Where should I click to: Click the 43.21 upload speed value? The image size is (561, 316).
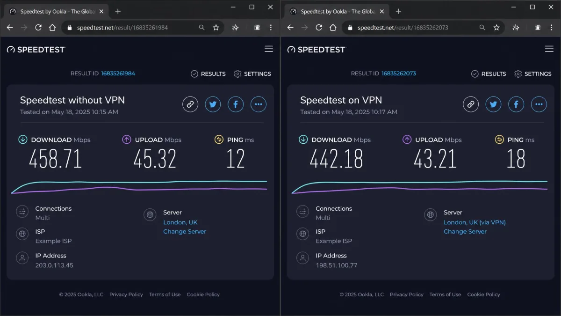click(x=435, y=159)
